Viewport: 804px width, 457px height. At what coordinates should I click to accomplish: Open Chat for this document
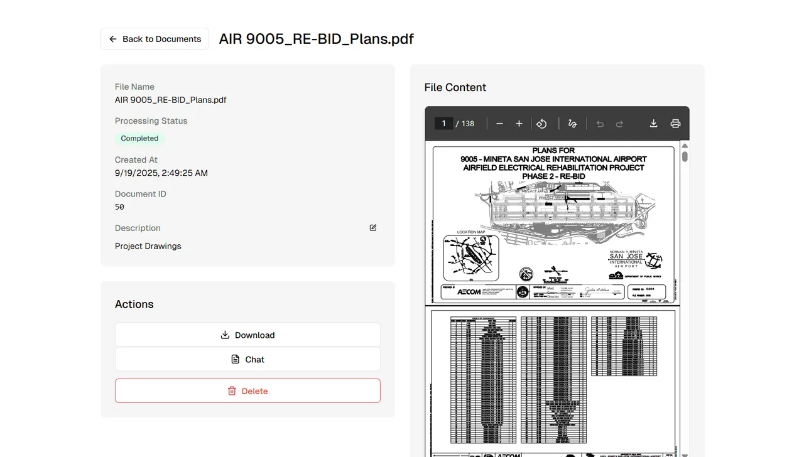(247, 360)
